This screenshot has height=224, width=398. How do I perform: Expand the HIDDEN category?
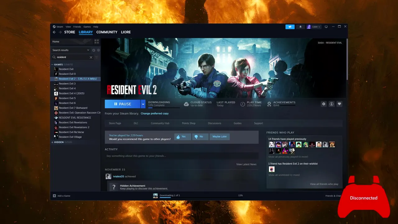point(52,142)
